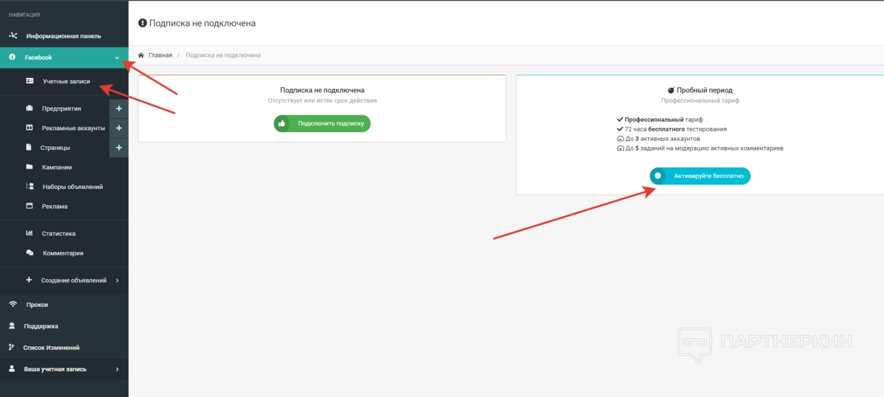The height and width of the screenshot is (397, 884).
Task: Click the bomb icon next to Пробный период
Action: [671, 90]
